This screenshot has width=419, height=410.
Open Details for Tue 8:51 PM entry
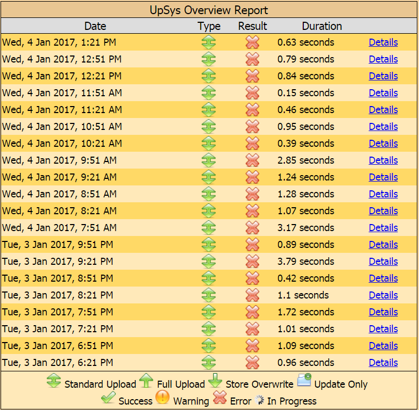(x=383, y=278)
